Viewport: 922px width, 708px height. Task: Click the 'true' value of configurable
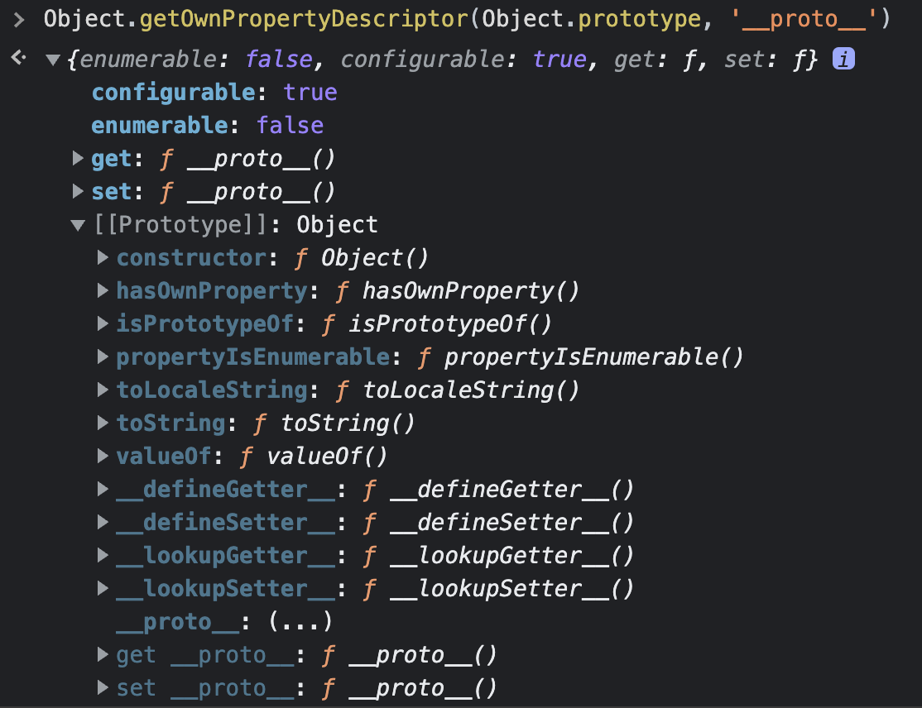pyautogui.click(x=310, y=93)
